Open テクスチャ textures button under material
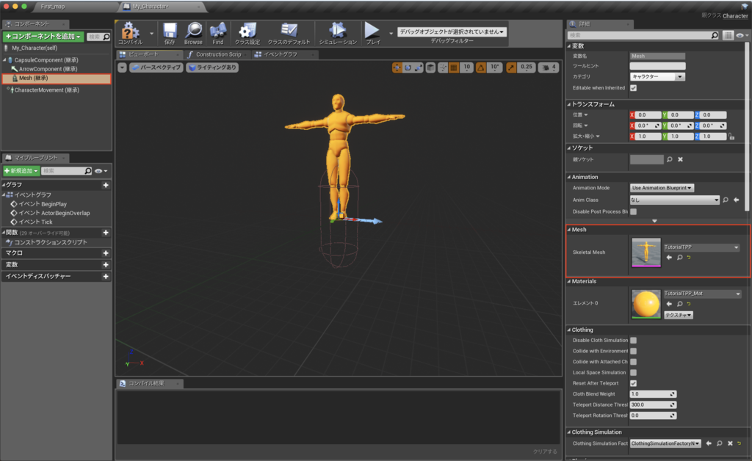 pos(678,315)
